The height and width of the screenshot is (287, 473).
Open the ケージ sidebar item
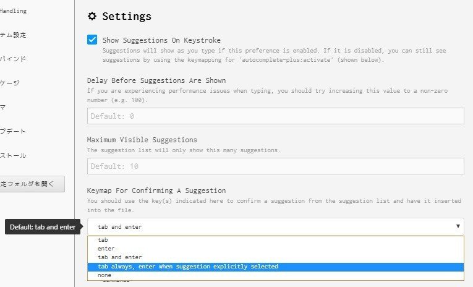(10, 83)
